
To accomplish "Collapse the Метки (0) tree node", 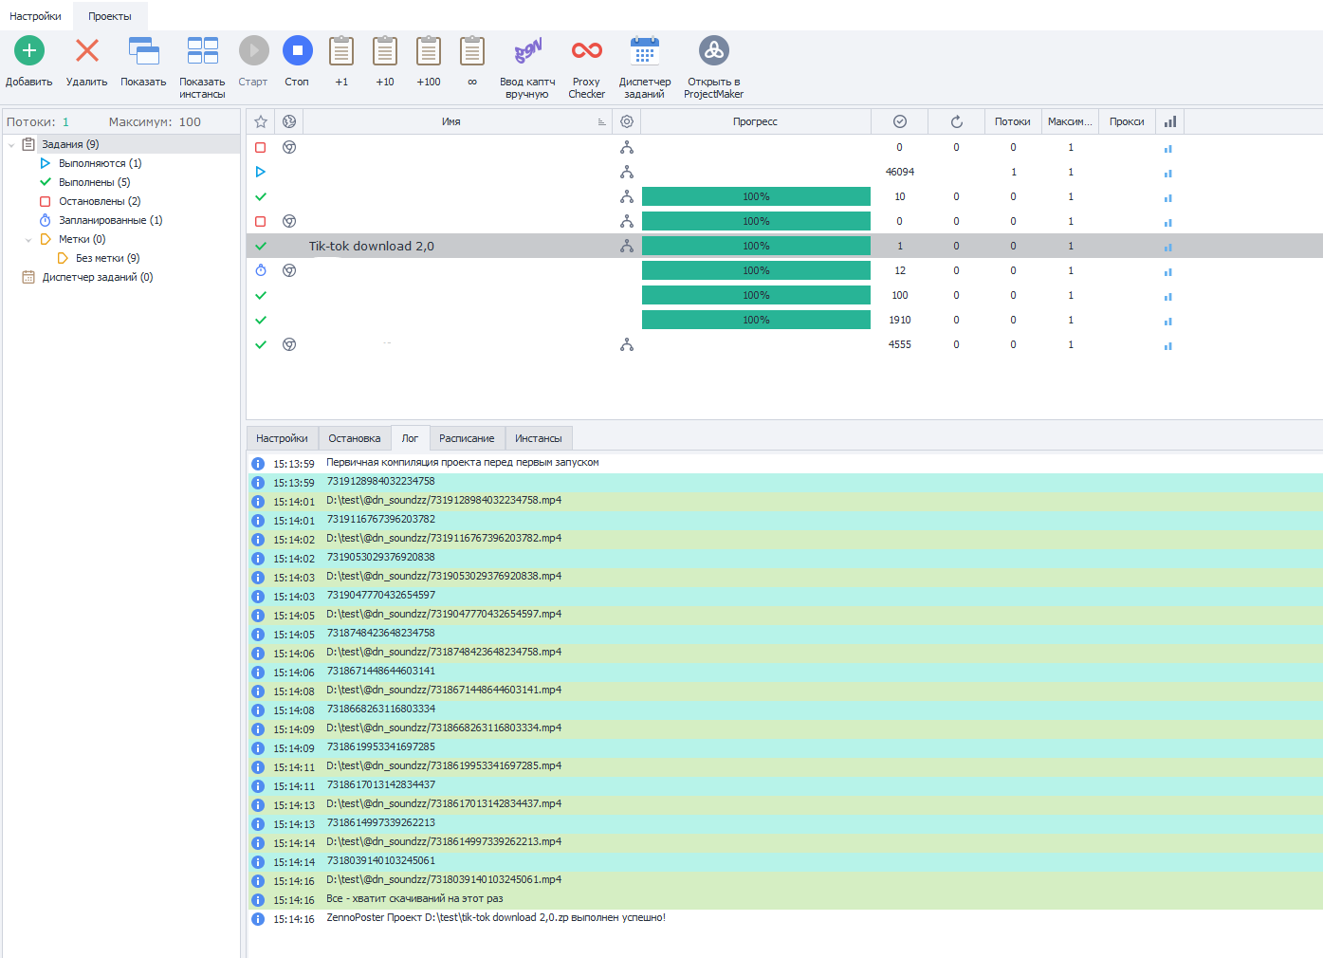I will point(28,240).
